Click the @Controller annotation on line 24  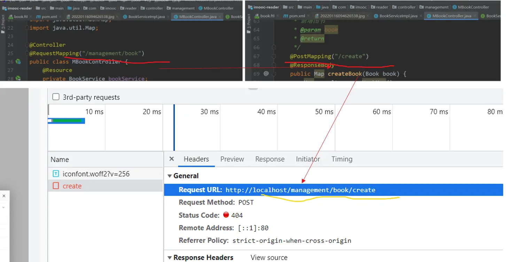(47, 45)
